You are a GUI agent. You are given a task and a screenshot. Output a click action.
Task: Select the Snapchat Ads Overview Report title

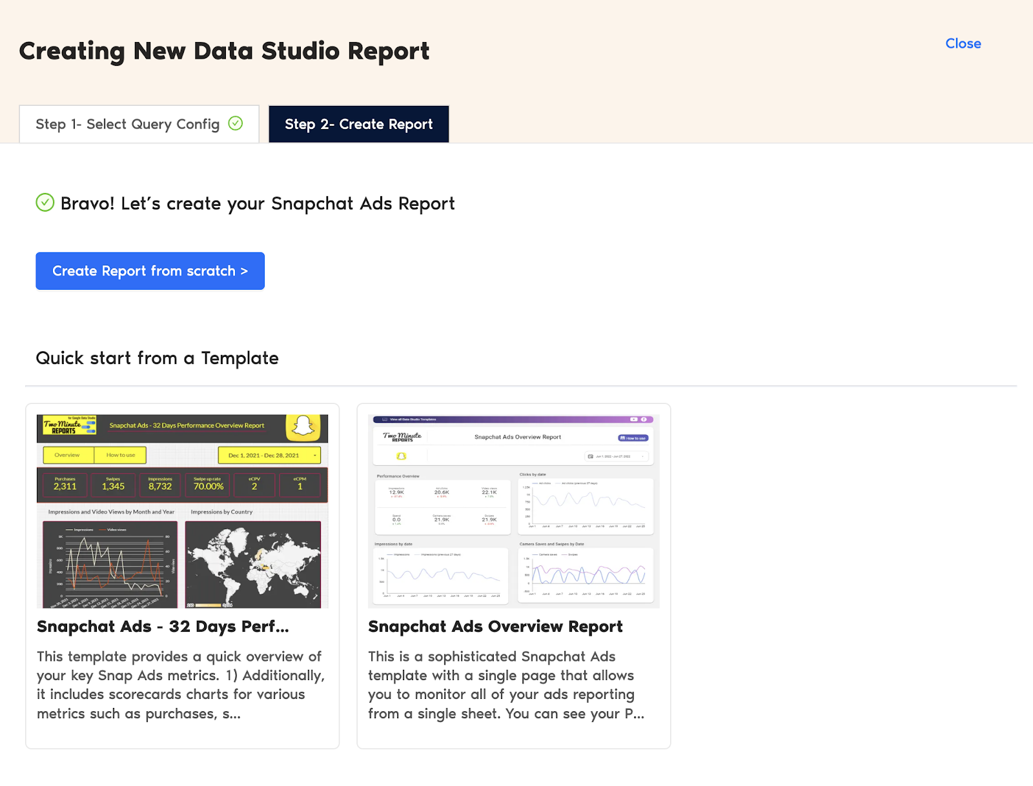point(495,627)
